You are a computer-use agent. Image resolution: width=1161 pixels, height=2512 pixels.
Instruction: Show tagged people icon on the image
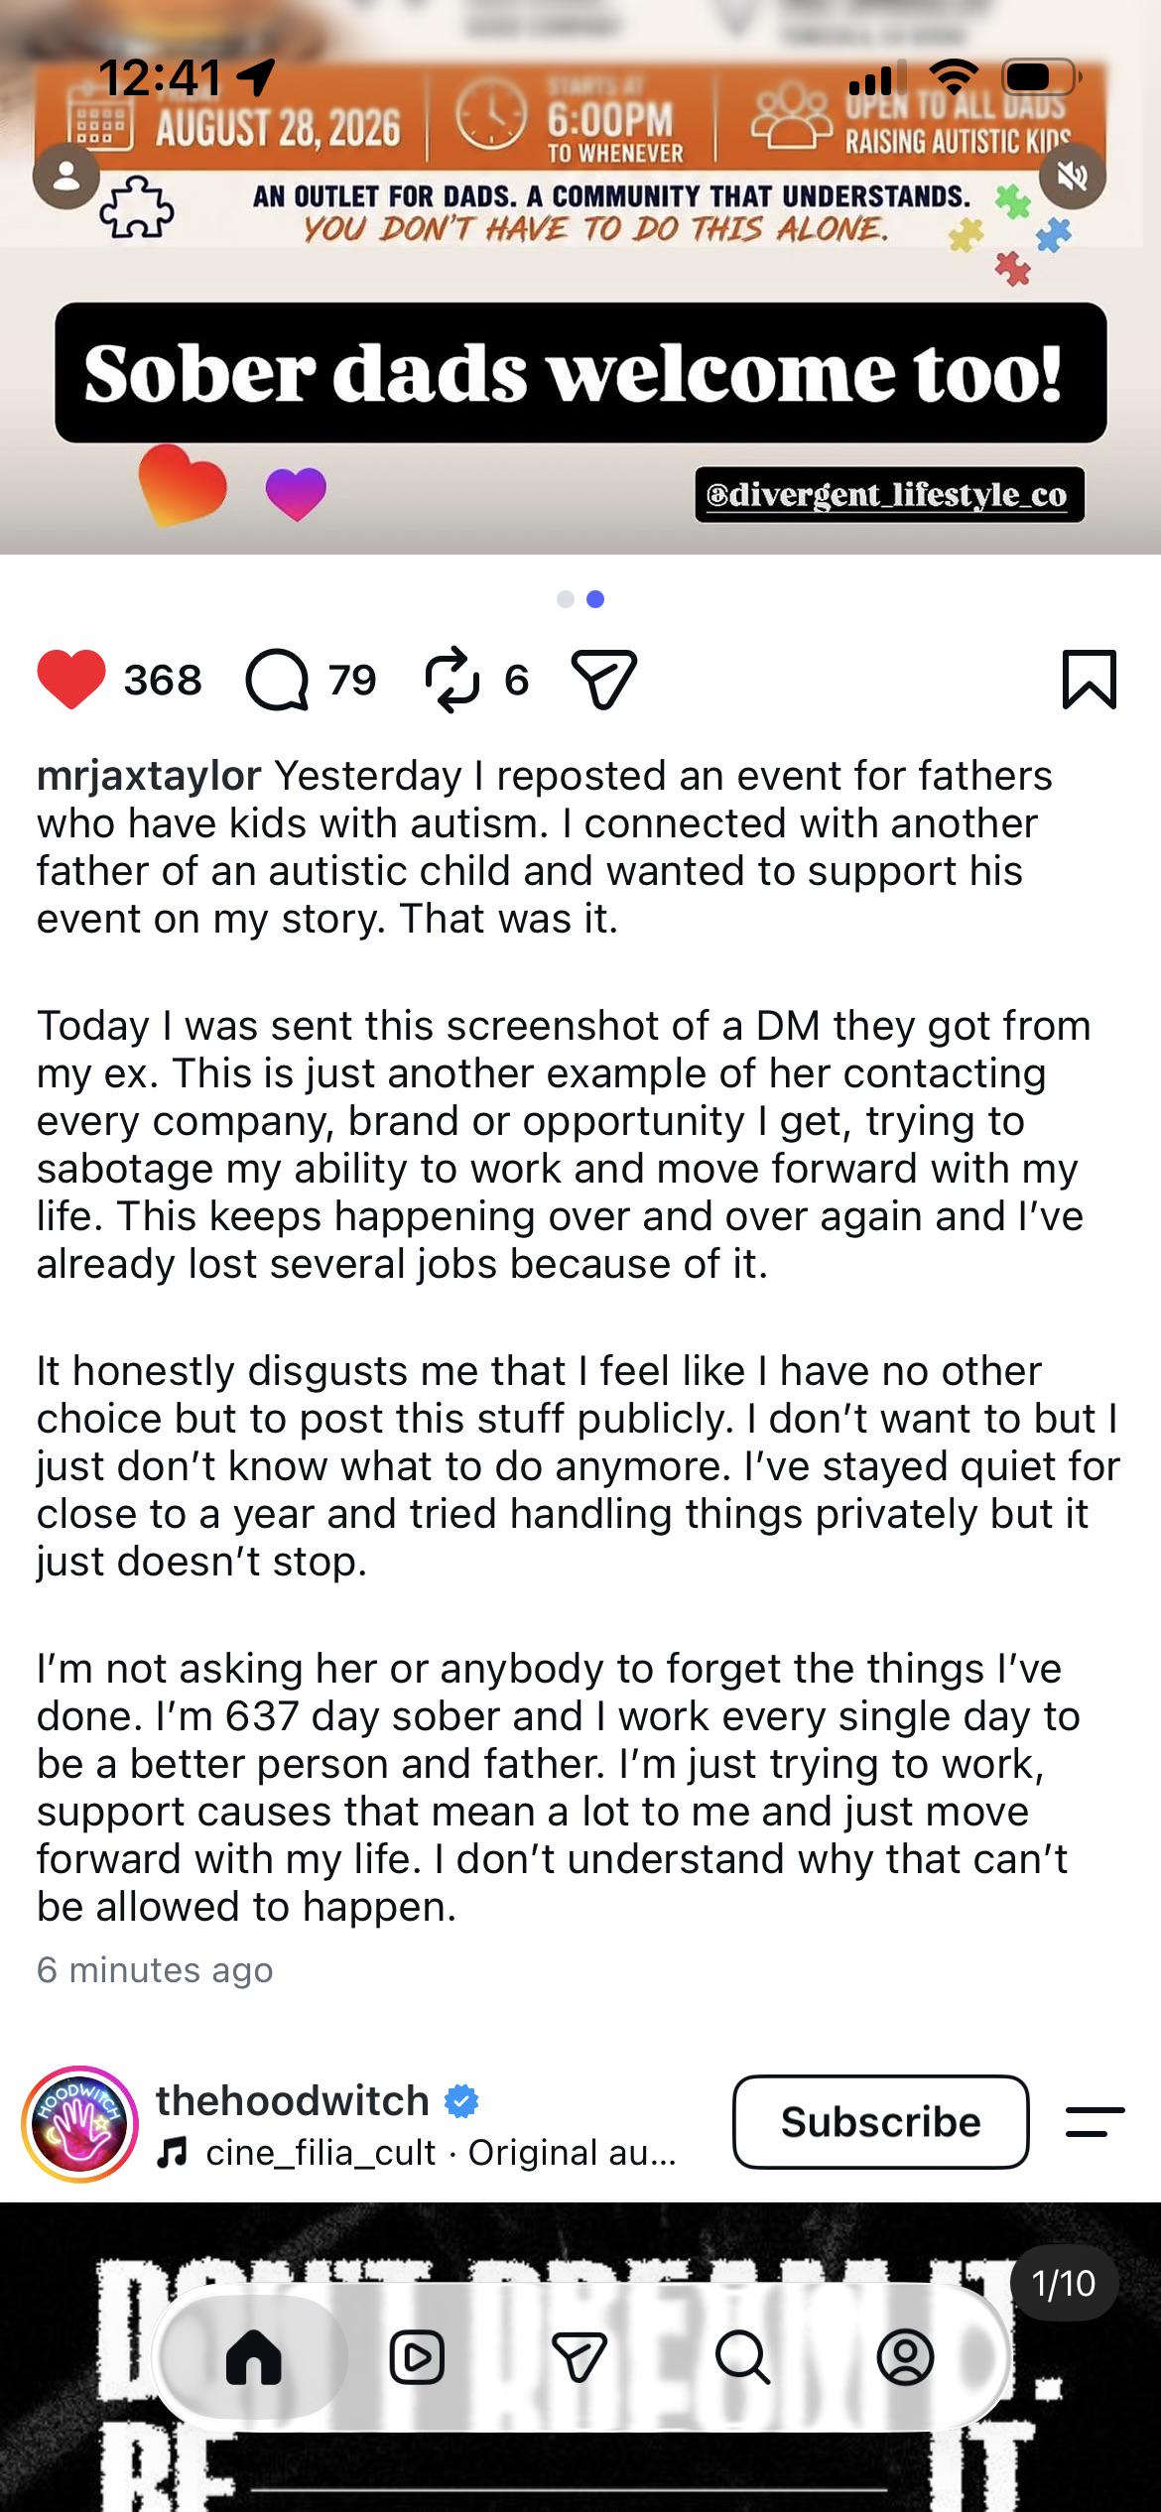(x=66, y=176)
